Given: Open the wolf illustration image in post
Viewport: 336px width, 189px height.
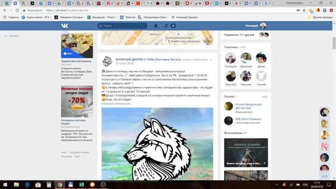Looking at the screenshot, I should pyautogui.click(x=157, y=144).
